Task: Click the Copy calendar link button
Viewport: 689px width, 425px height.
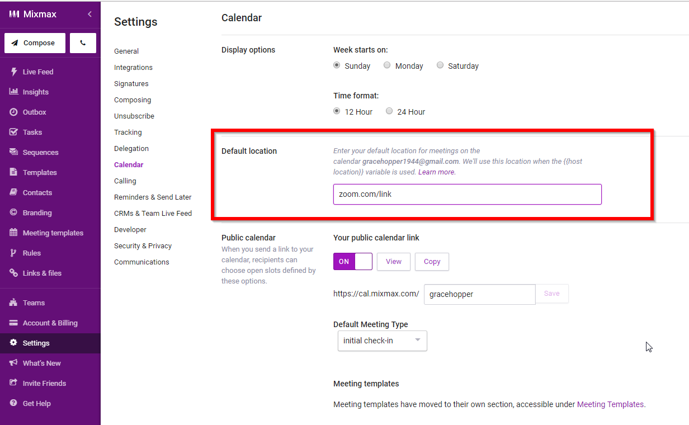Action: [432, 261]
